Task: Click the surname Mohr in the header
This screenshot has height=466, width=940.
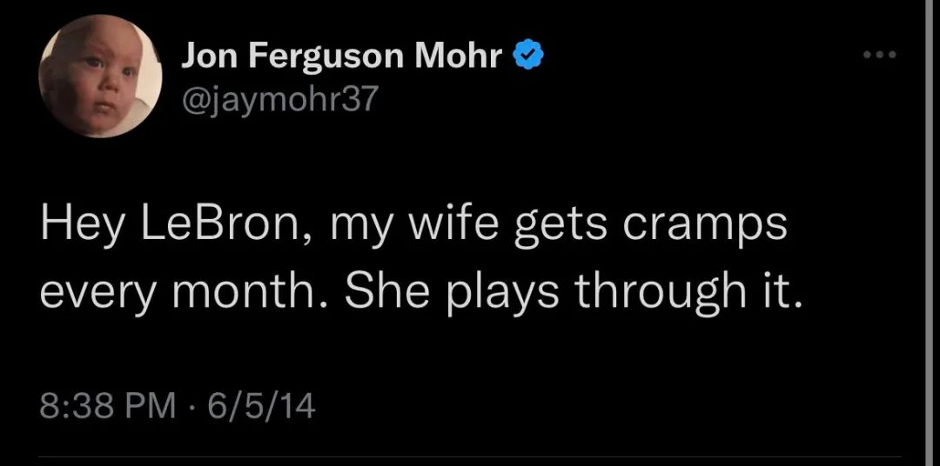Action: coord(458,57)
